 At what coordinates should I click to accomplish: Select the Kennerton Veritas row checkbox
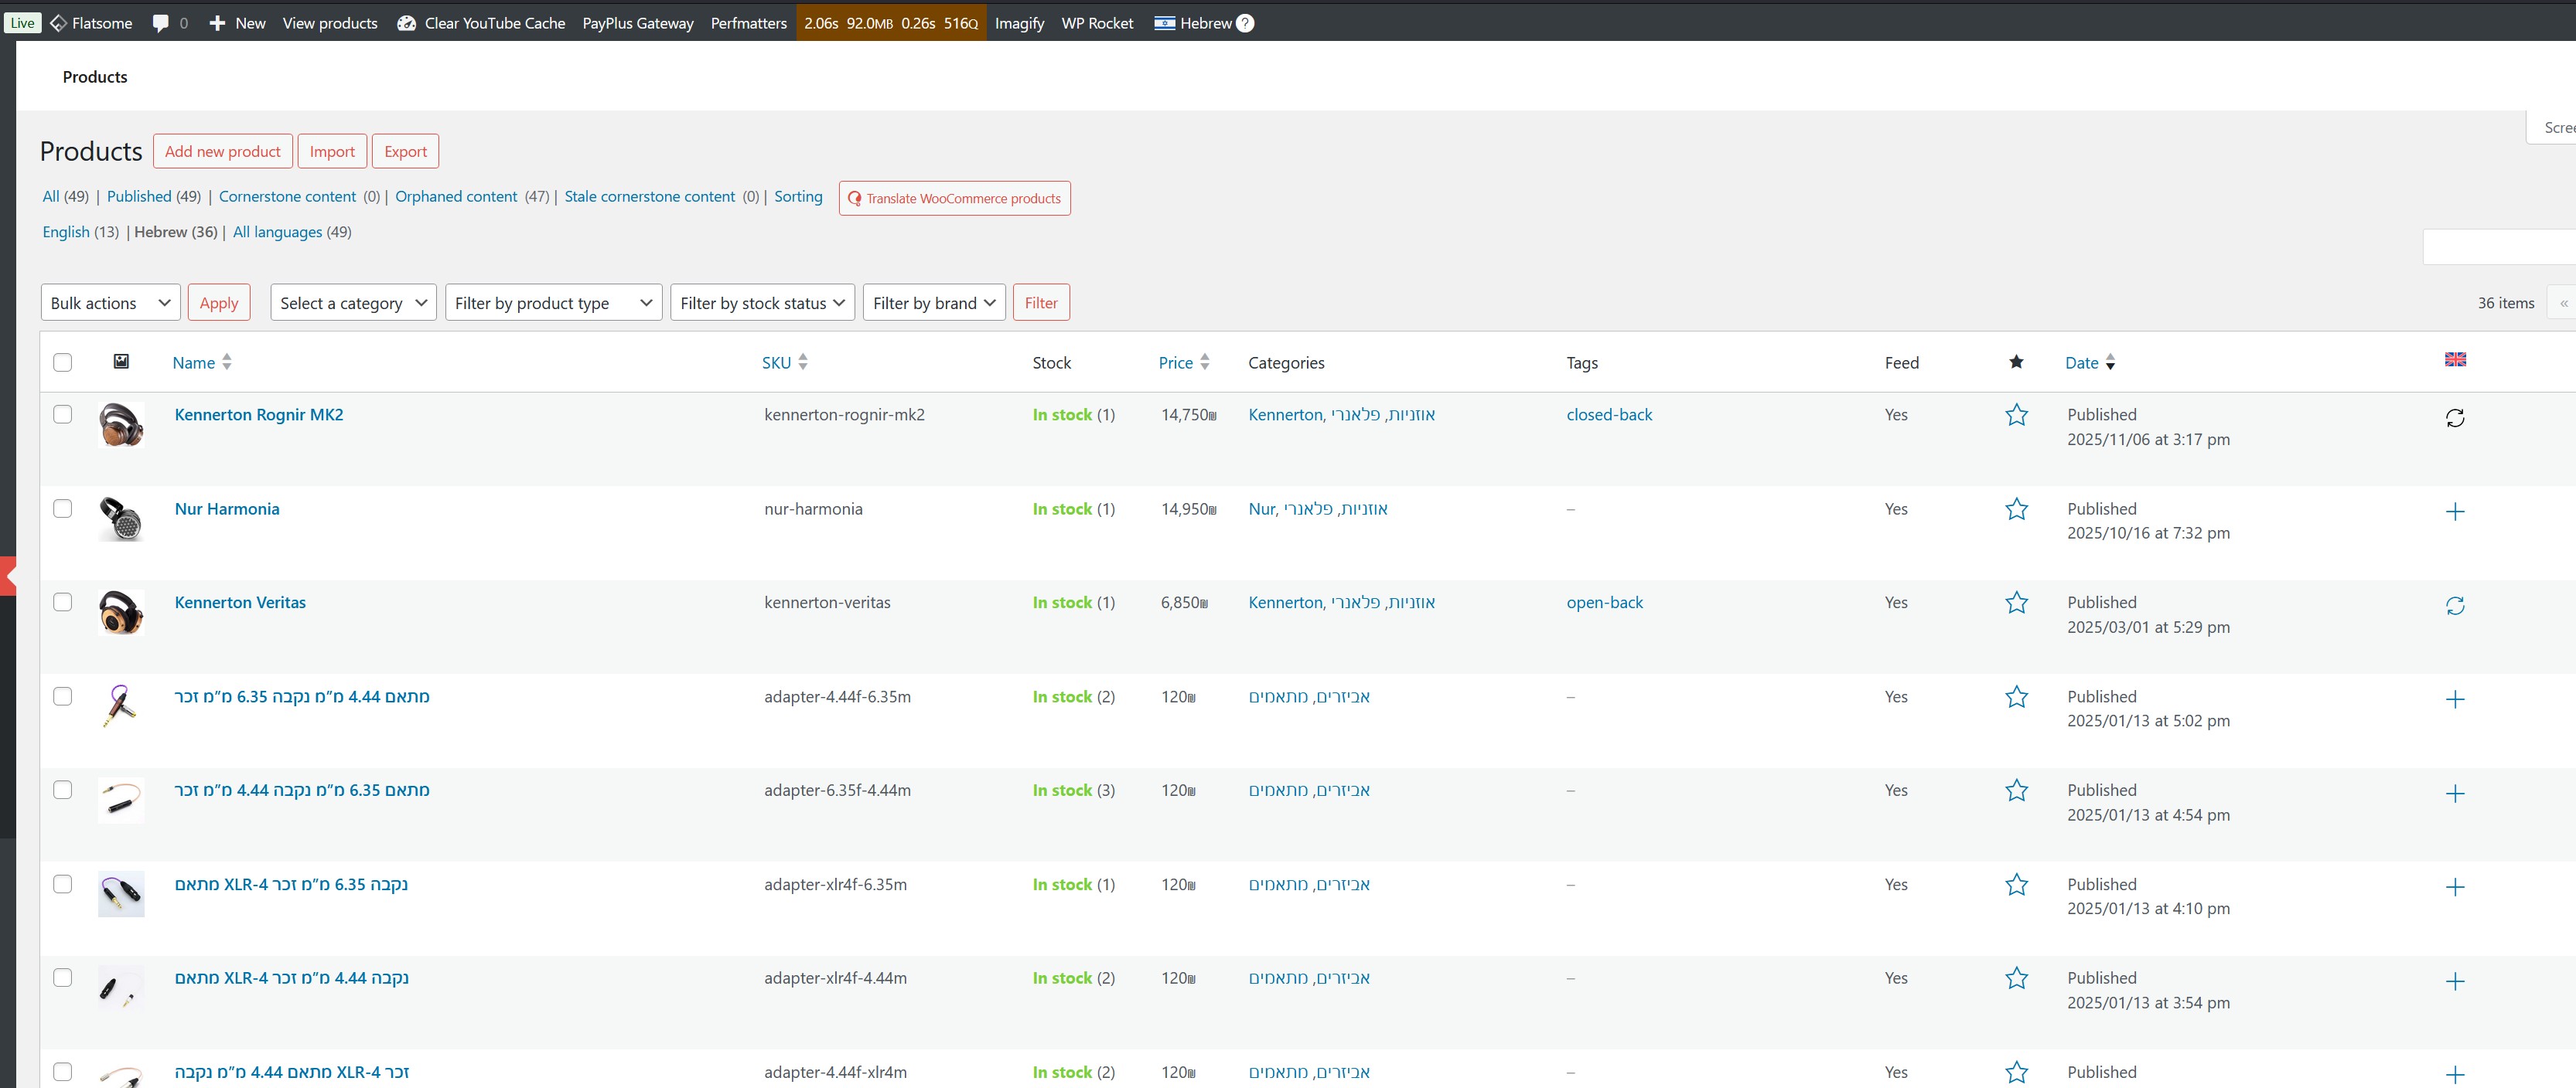click(62, 603)
